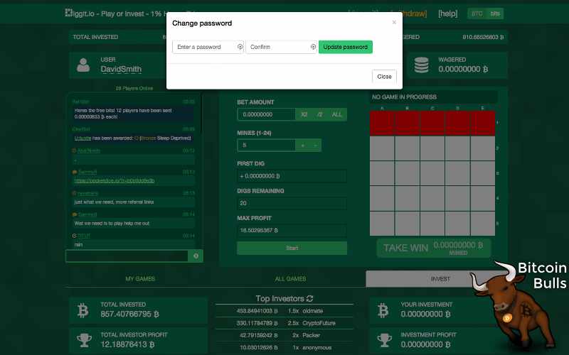Click the Bitcoin icon beside TOTAL INVESTED
This screenshot has height=355, width=569.
(83, 310)
